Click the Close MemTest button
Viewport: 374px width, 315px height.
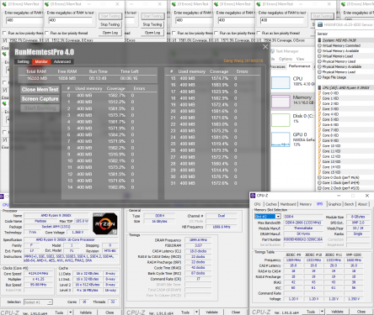[x=40, y=90]
